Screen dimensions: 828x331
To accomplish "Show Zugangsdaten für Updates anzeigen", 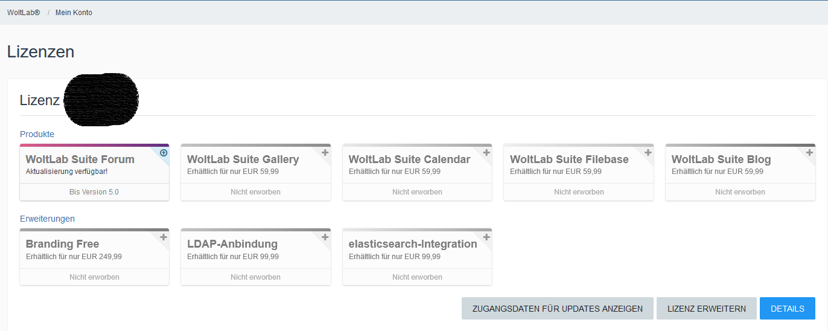I will click(x=557, y=309).
